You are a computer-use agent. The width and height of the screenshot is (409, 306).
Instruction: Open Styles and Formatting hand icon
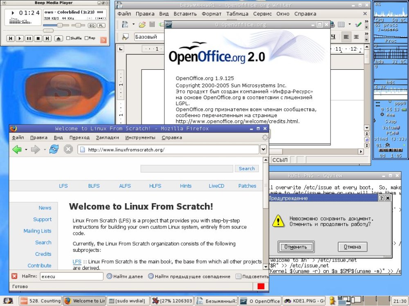pyautogui.click(x=126, y=37)
